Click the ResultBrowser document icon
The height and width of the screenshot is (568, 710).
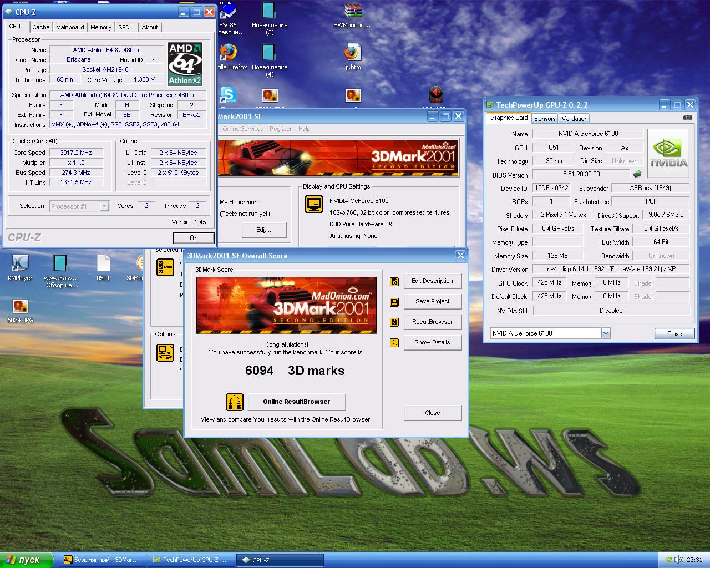(x=394, y=322)
